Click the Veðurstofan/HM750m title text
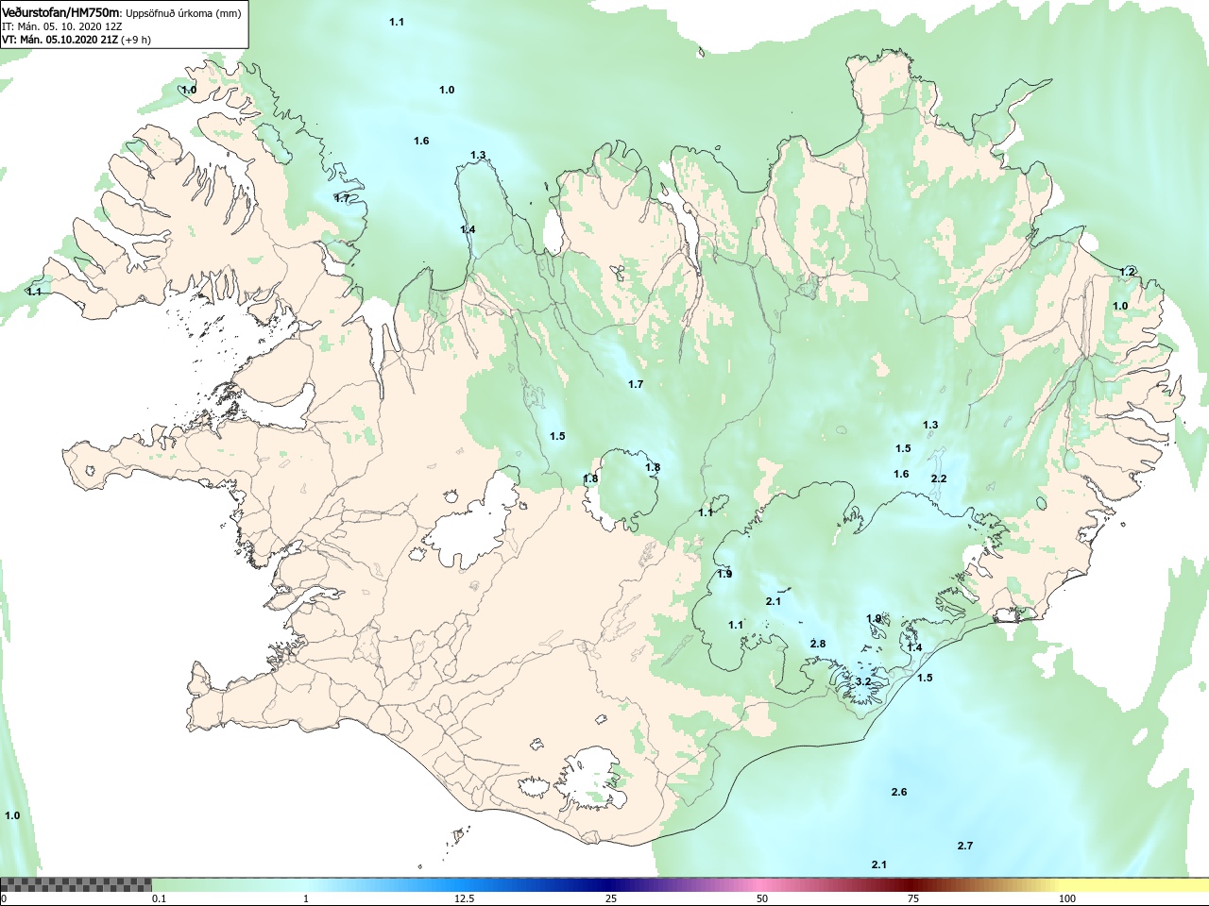Image resolution: width=1209 pixels, height=906 pixels. (61, 12)
